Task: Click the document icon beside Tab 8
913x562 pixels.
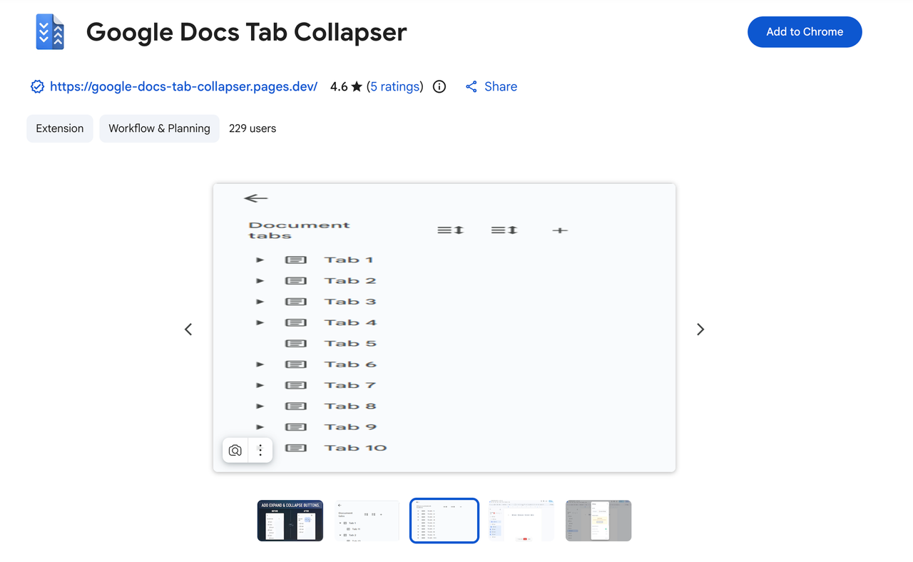Action: pyautogui.click(x=296, y=407)
